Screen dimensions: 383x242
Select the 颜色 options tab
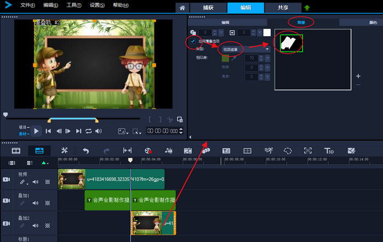coord(373,22)
